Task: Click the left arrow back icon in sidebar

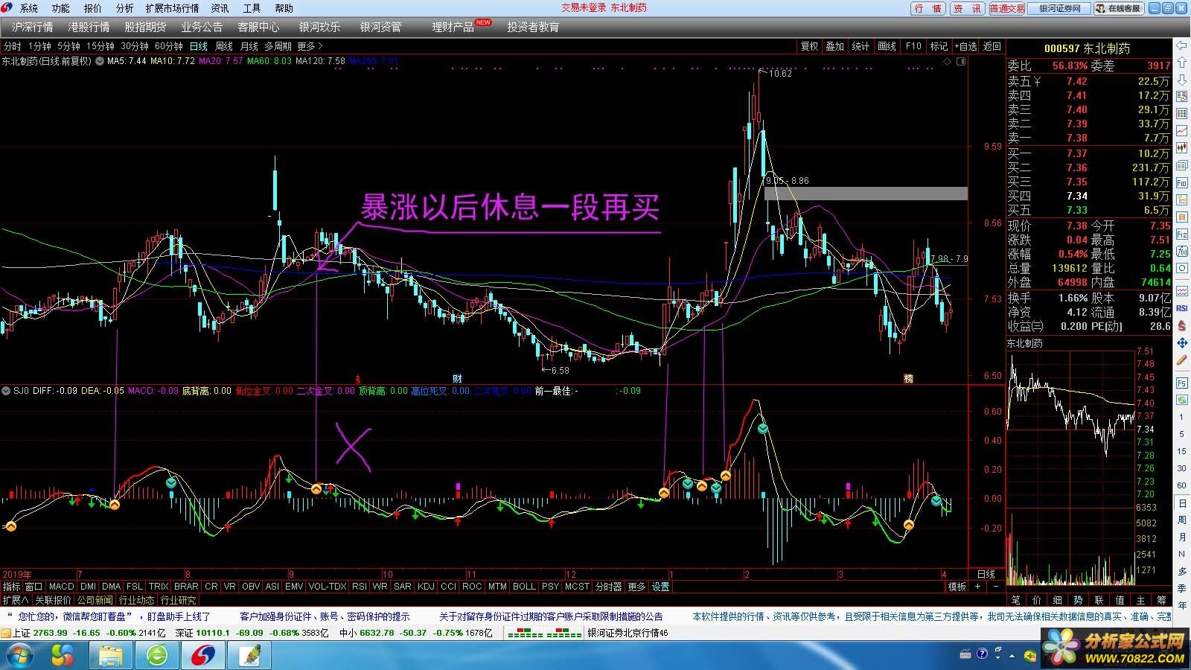Action: (x=1182, y=45)
